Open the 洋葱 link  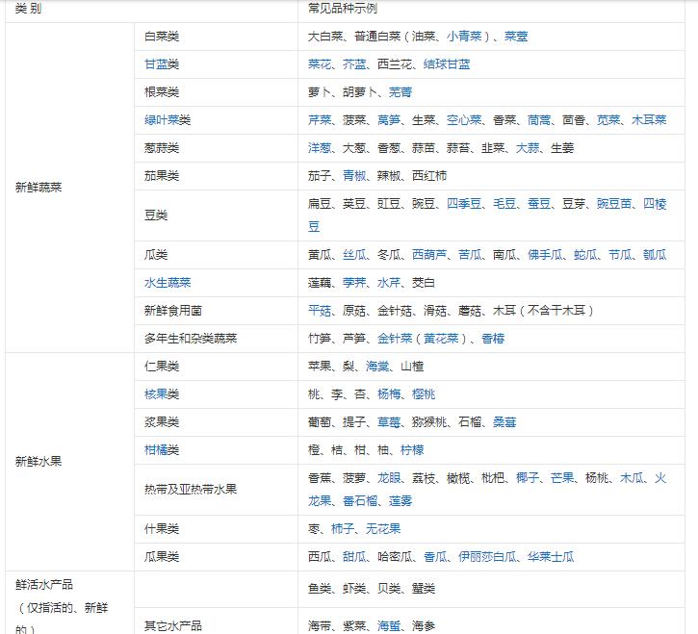click(x=320, y=148)
